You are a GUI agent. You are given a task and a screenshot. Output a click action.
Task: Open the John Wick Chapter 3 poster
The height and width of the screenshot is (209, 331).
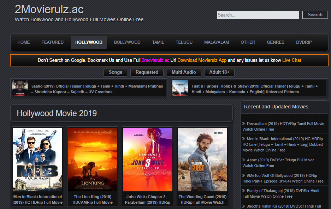pyautogui.click(x=148, y=160)
